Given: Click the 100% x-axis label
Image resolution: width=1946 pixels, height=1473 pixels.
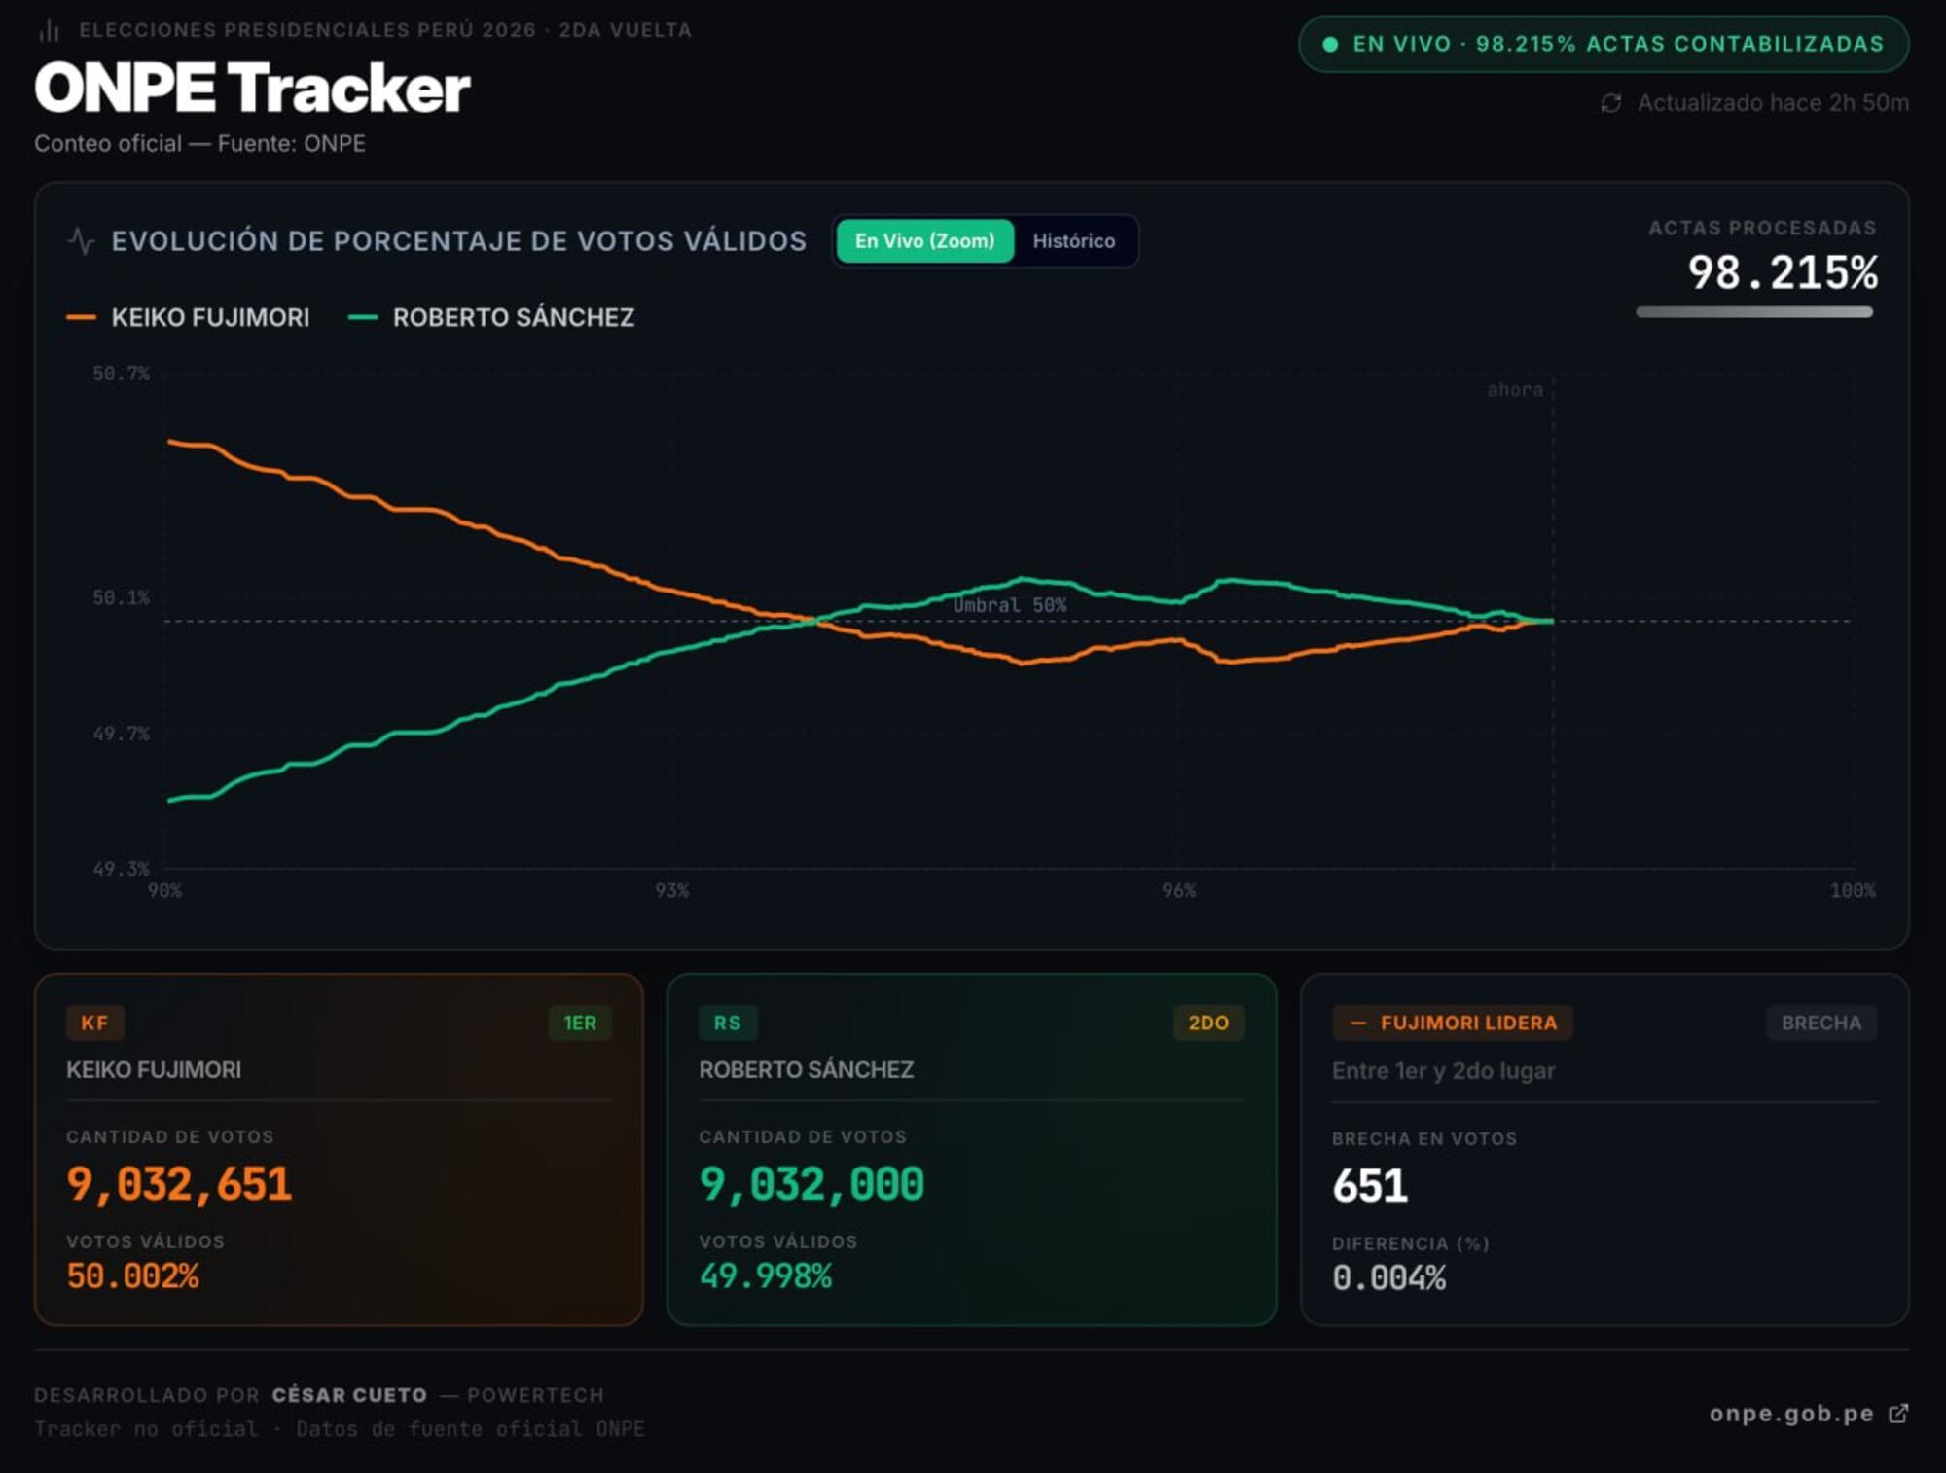Looking at the screenshot, I should coord(1853,890).
